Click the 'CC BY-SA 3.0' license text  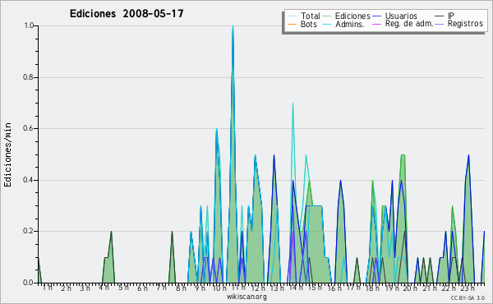(468, 297)
